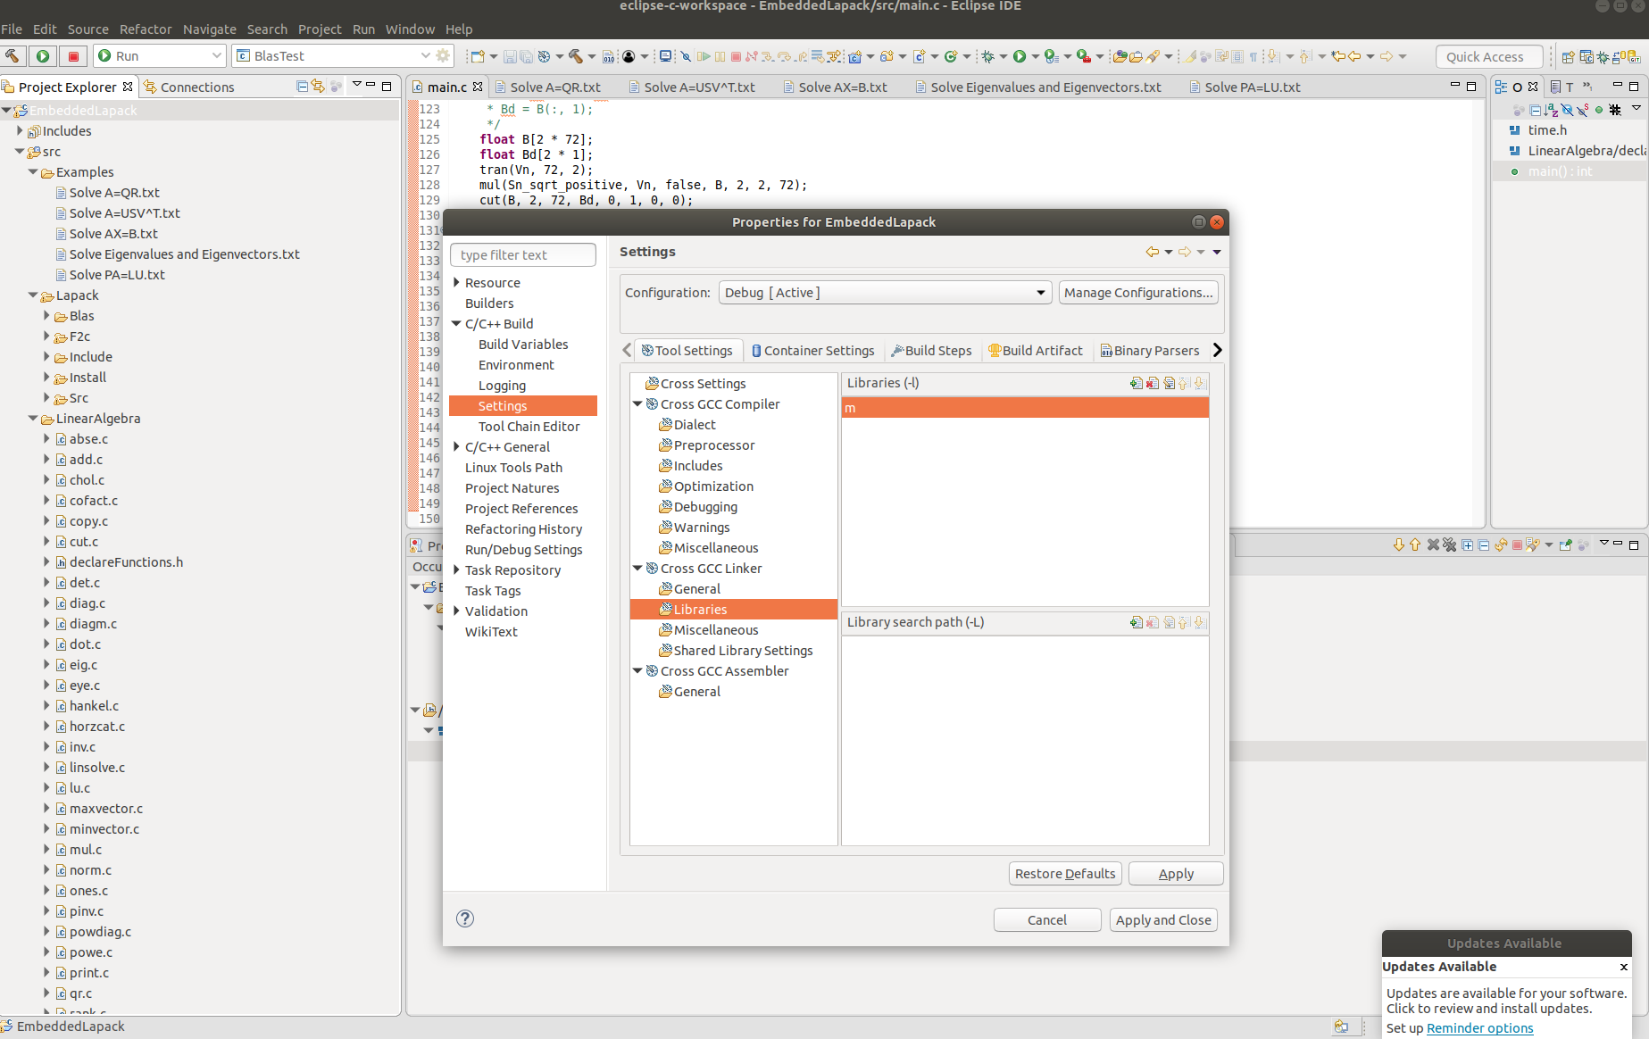Expand the Task Repository node
The image size is (1649, 1039).
[456, 570]
